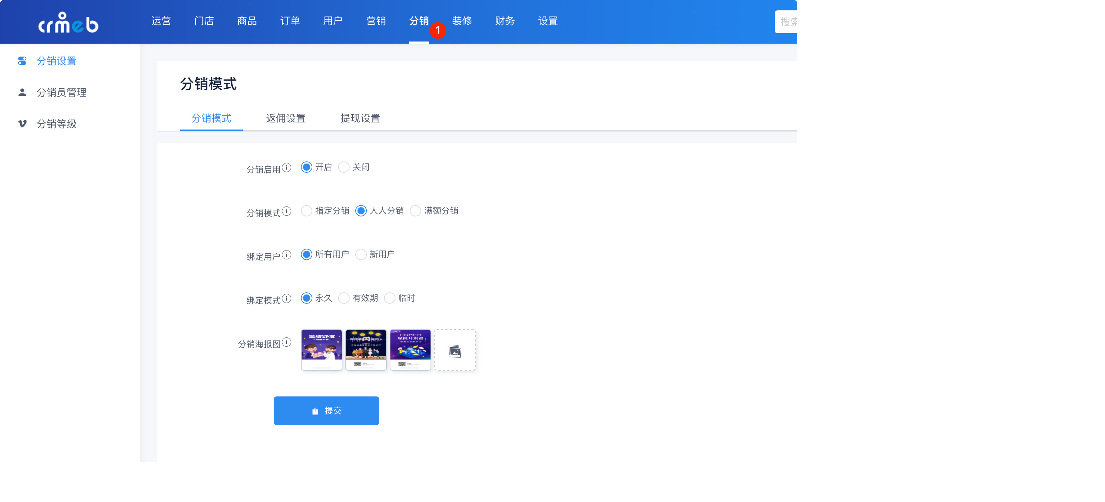Click the 分销等级 V icon
Screen dimensions: 1105x502
pyautogui.click(x=22, y=124)
